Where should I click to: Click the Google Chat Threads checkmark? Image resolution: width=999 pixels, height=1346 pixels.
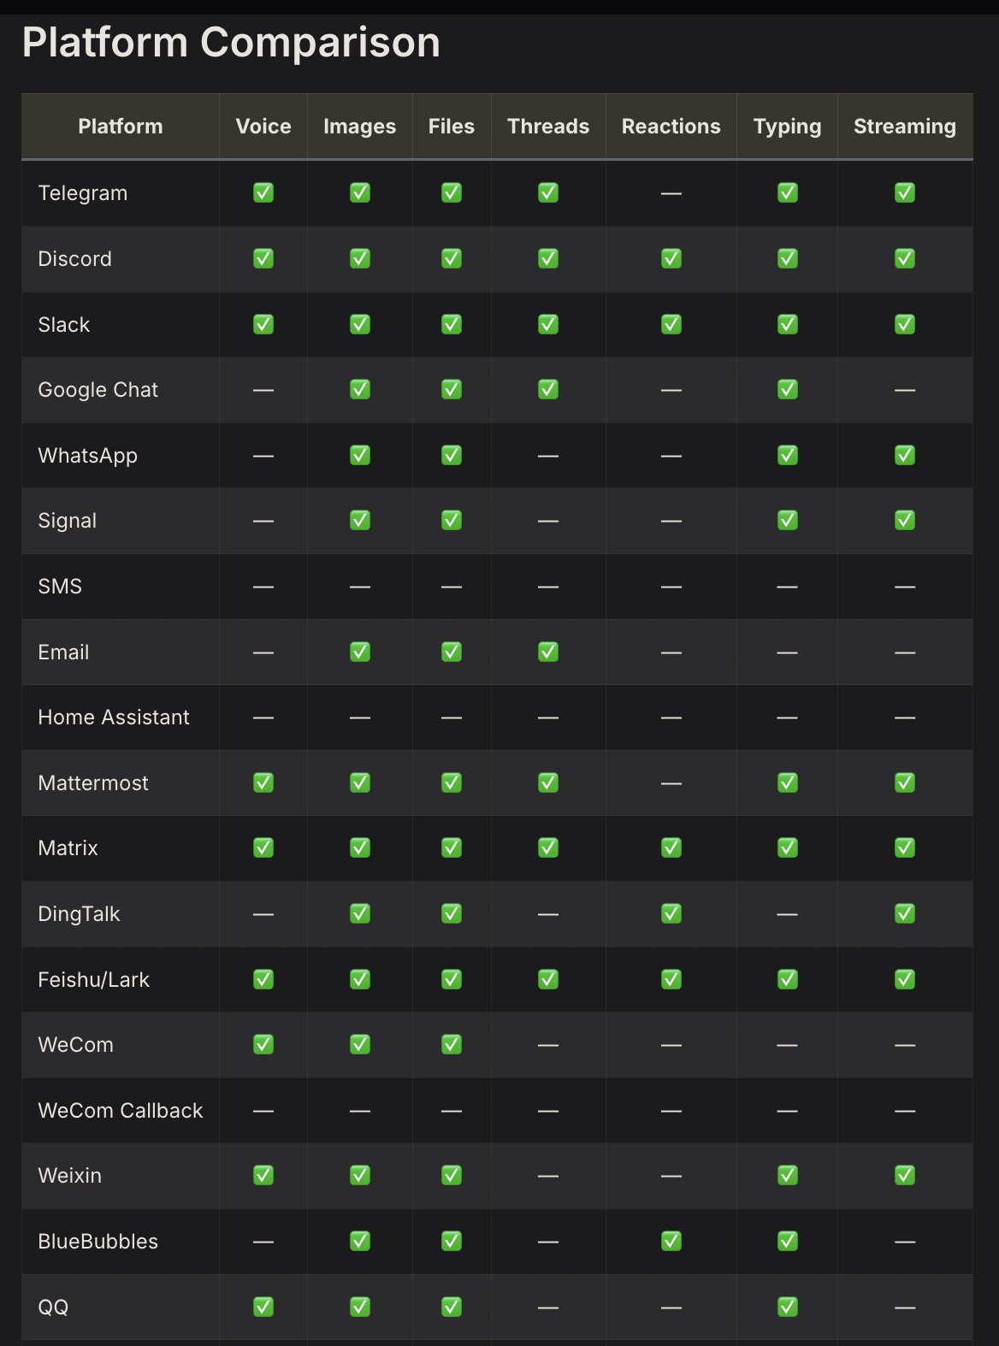[548, 389]
